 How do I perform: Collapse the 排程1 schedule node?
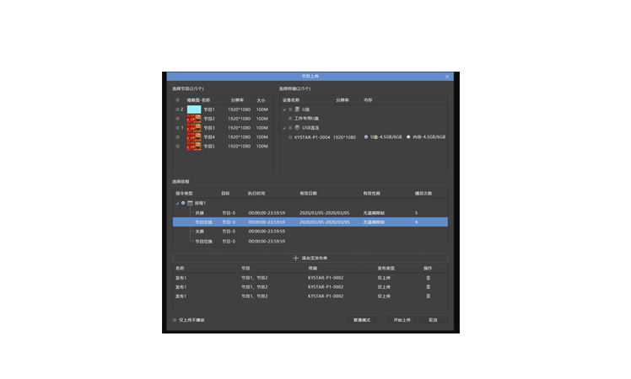click(x=177, y=203)
